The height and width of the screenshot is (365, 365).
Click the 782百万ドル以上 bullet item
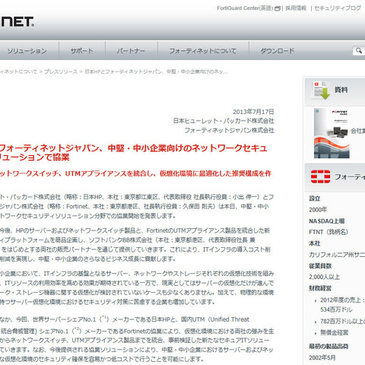(x=342, y=322)
